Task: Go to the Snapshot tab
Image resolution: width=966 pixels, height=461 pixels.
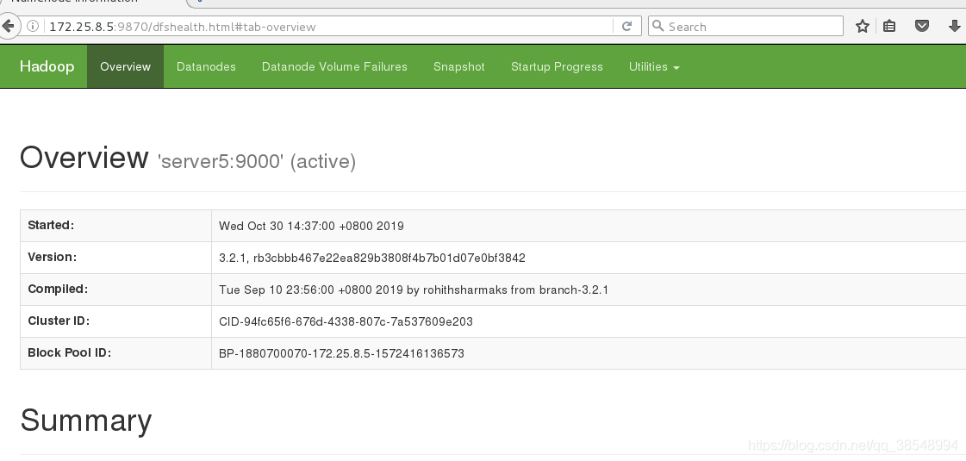Action: (459, 66)
